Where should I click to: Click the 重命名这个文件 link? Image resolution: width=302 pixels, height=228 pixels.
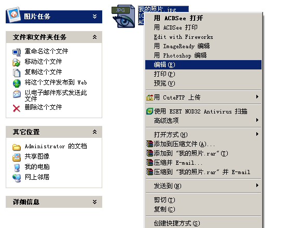[x=46, y=51]
